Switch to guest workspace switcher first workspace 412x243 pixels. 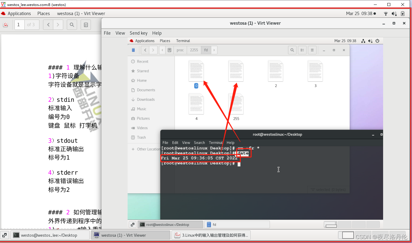(x=331, y=225)
